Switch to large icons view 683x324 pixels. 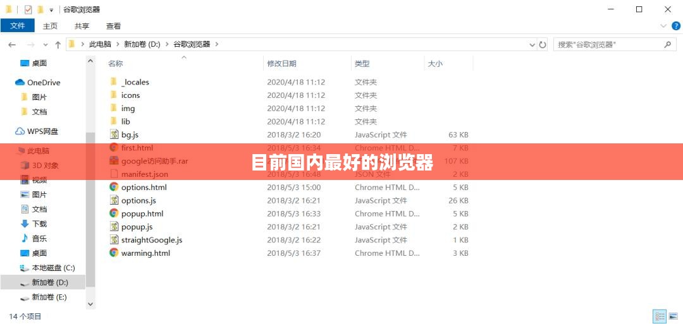click(x=672, y=316)
